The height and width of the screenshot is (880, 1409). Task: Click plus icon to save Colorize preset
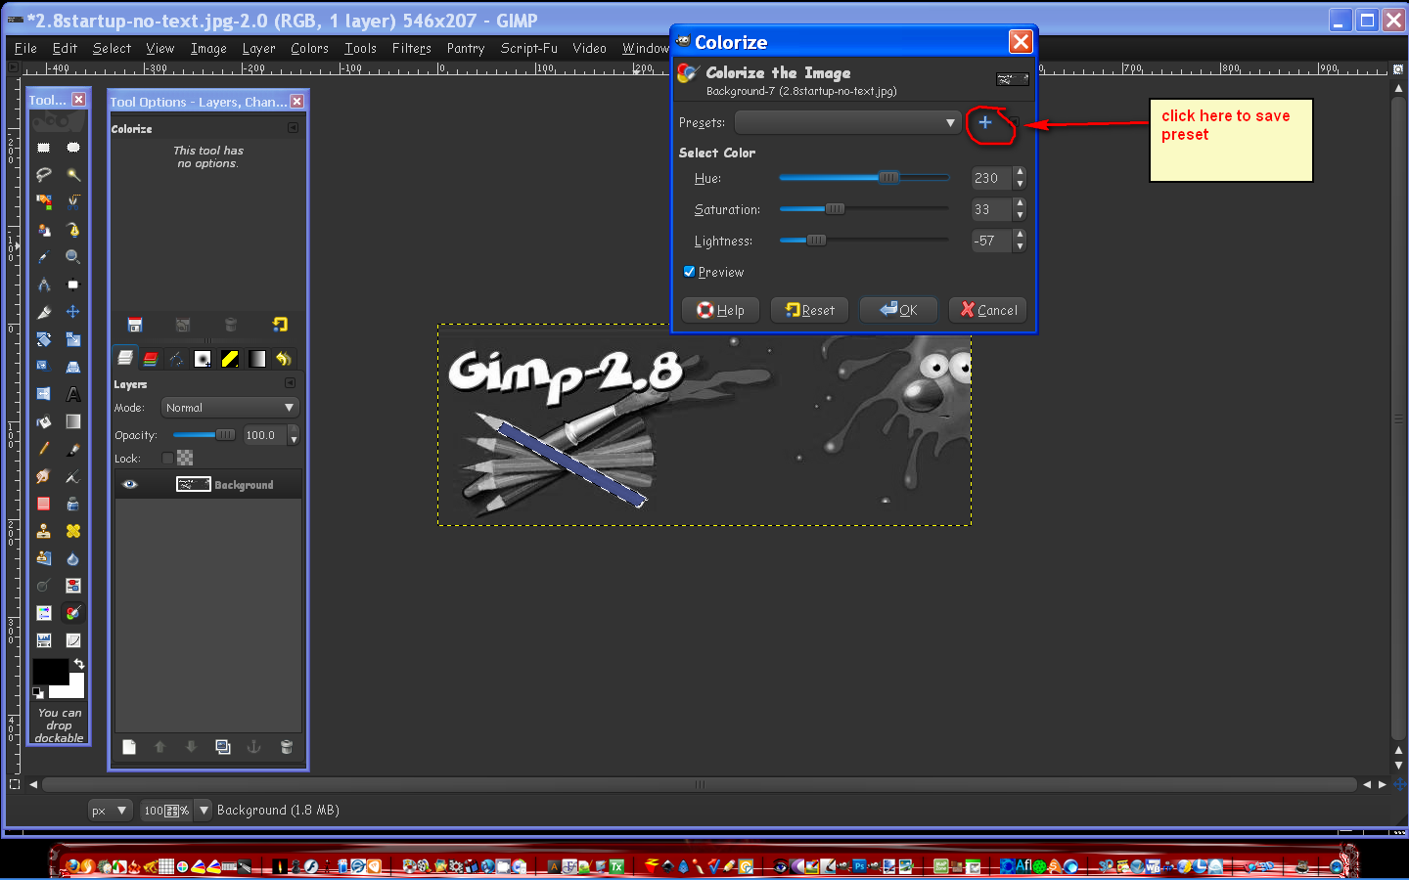pos(985,122)
